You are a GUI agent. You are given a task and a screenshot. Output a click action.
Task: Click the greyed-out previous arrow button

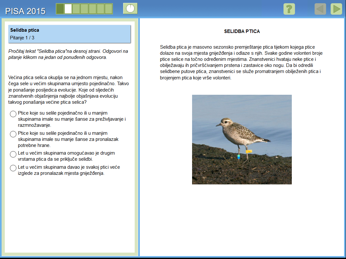320,9
